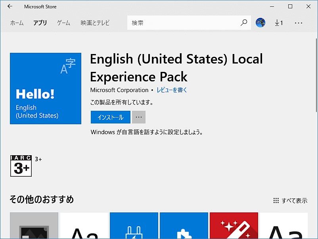Open the ellipsis button beside インストール
The image size is (318, 239).
(139, 117)
